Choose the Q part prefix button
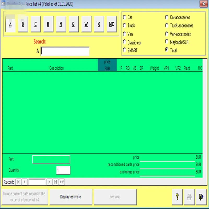 (x=74, y=24)
